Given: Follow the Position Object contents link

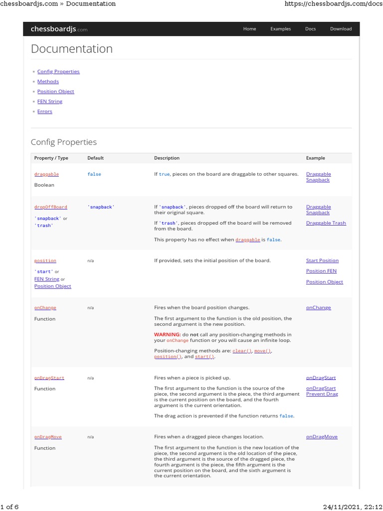Looking at the screenshot, I should coord(55,91).
